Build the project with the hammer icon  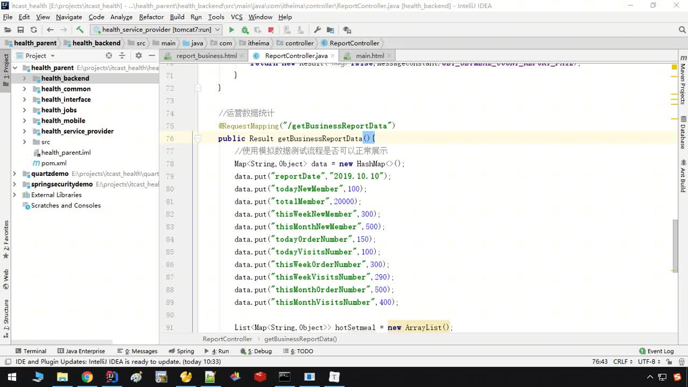(x=80, y=30)
